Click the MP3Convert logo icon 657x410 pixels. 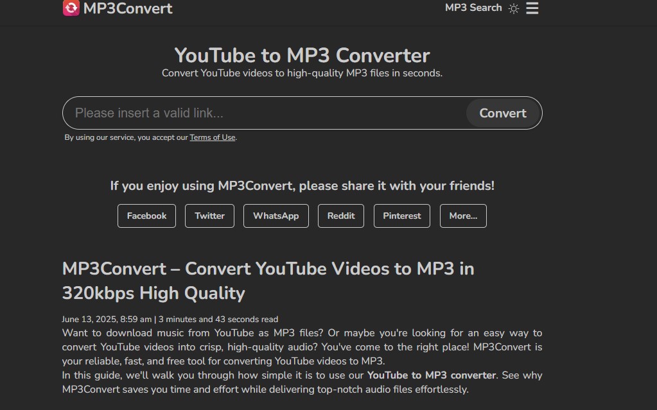[71, 8]
